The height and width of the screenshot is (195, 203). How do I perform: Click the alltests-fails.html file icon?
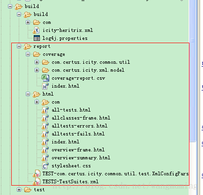click(45, 134)
